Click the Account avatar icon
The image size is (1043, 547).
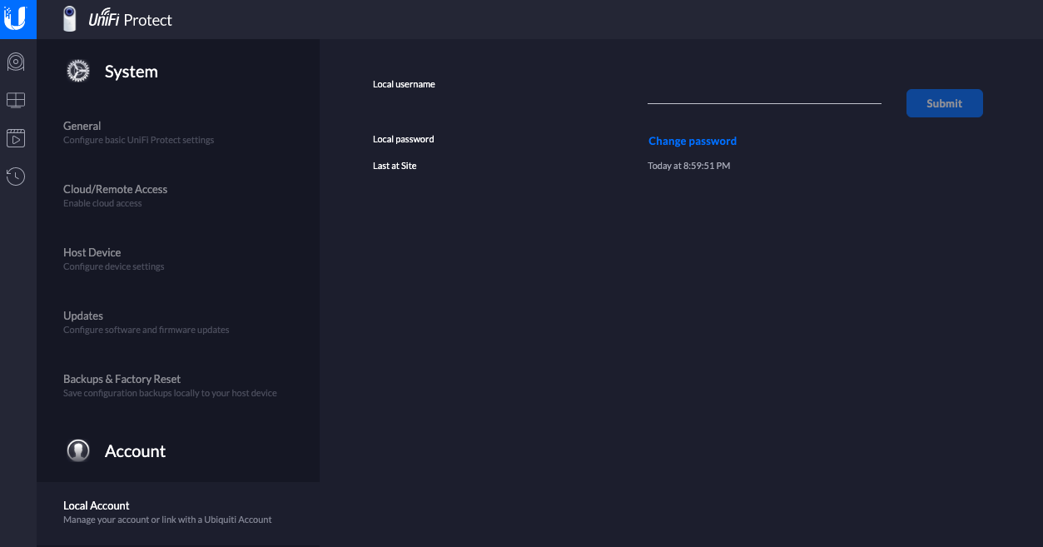(x=78, y=451)
